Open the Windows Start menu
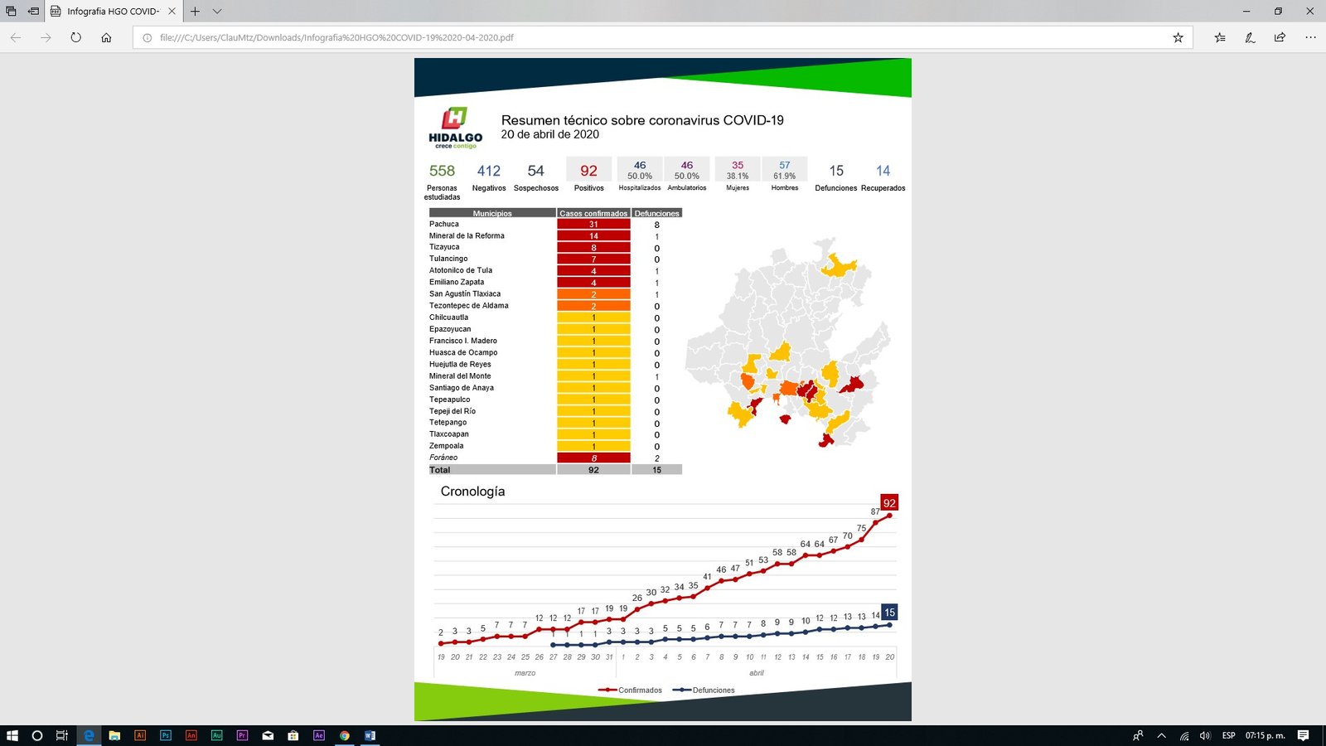The image size is (1326, 746). [x=12, y=735]
